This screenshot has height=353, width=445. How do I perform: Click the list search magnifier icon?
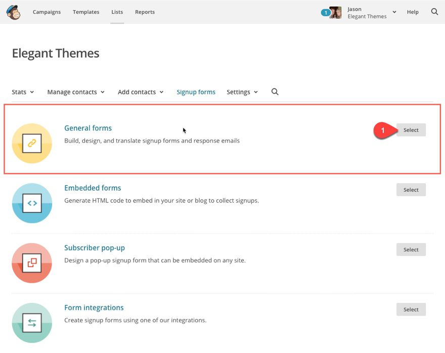(275, 92)
